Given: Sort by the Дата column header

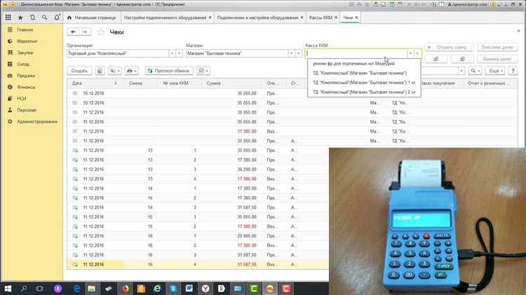Looking at the screenshot, I should (95, 83).
